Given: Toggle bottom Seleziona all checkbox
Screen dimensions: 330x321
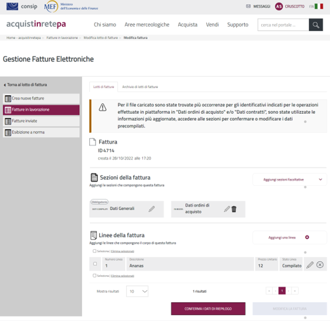Looking at the screenshot, I should [x=94, y=275].
